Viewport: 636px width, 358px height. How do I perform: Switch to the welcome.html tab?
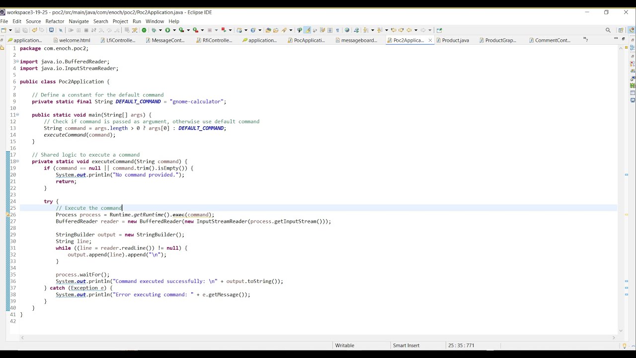[x=72, y=40]
